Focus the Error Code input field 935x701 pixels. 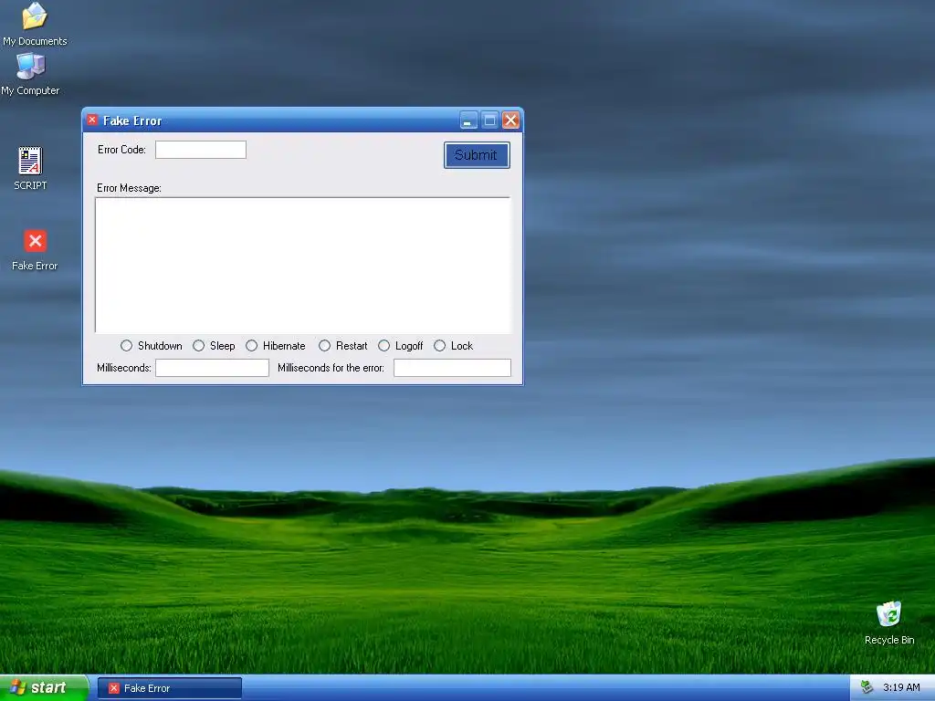point(200,150)
